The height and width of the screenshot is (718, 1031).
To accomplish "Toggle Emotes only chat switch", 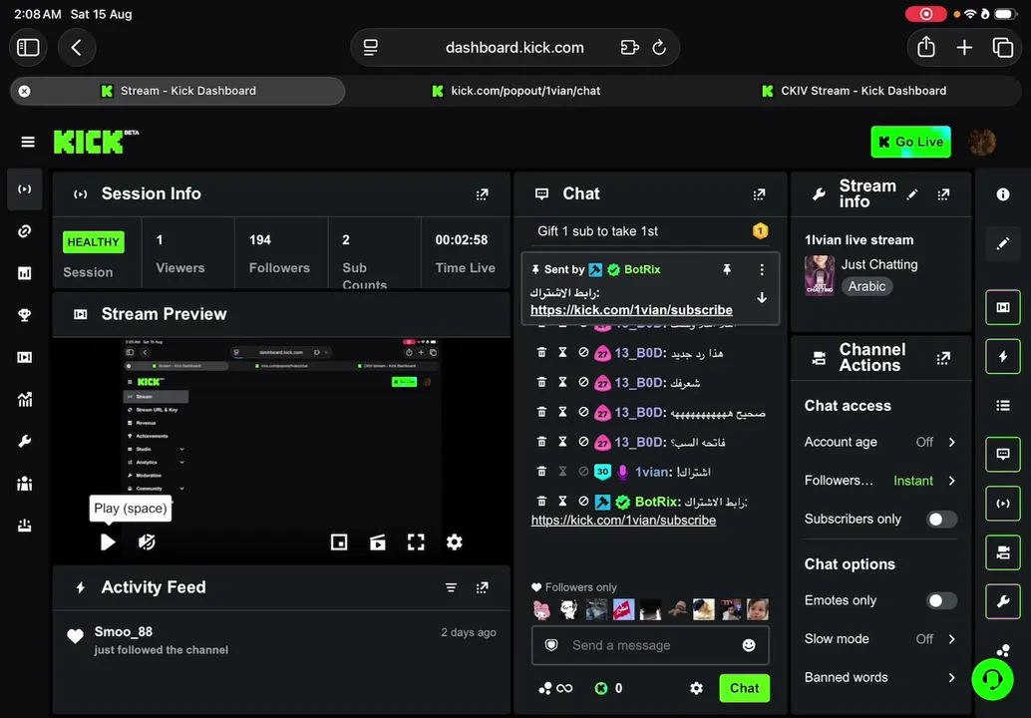I will [941, 600].
